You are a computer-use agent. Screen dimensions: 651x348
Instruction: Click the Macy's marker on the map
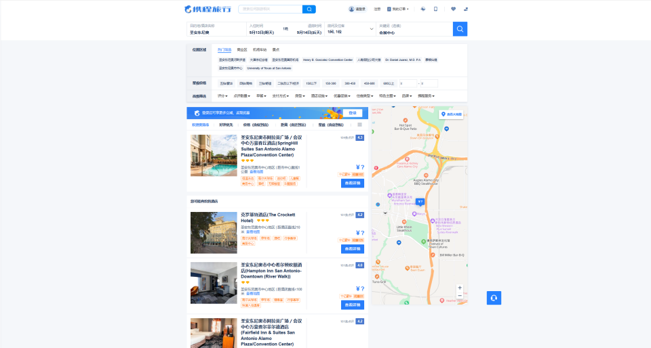414,214
